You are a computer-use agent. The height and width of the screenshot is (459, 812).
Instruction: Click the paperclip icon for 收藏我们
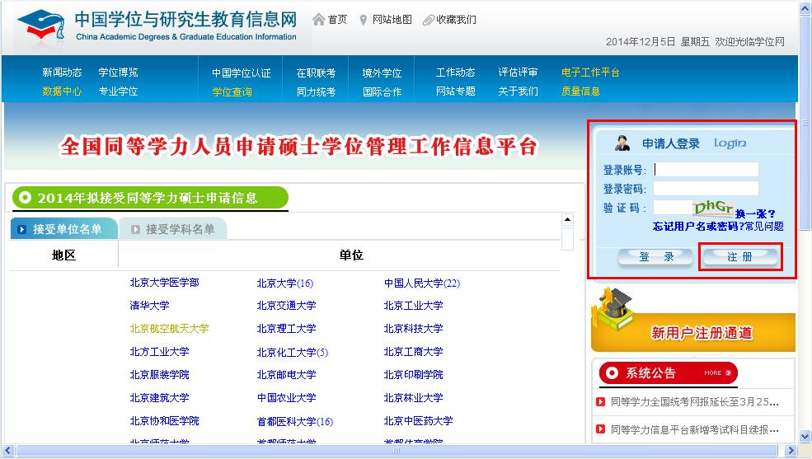coord(428,20)
